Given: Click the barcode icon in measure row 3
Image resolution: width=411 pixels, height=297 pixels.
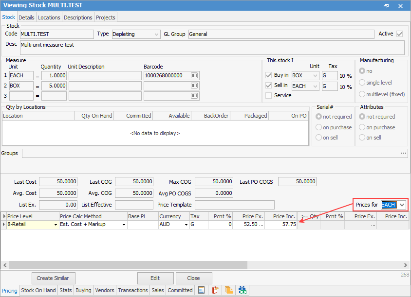Looking at the screenshot, I should pyautogui.click(x=194, y=96).
